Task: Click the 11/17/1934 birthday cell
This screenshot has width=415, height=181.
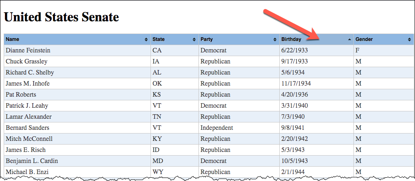Action: pyautogui.click(x=296, y=84)
